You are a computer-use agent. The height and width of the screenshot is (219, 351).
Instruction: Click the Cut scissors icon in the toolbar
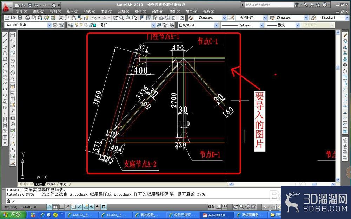pyautogui.click(x=61, y=18)
